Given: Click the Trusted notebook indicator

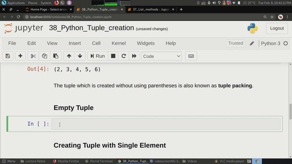Looking at the screenshot, I should click(x=235, y=43).
